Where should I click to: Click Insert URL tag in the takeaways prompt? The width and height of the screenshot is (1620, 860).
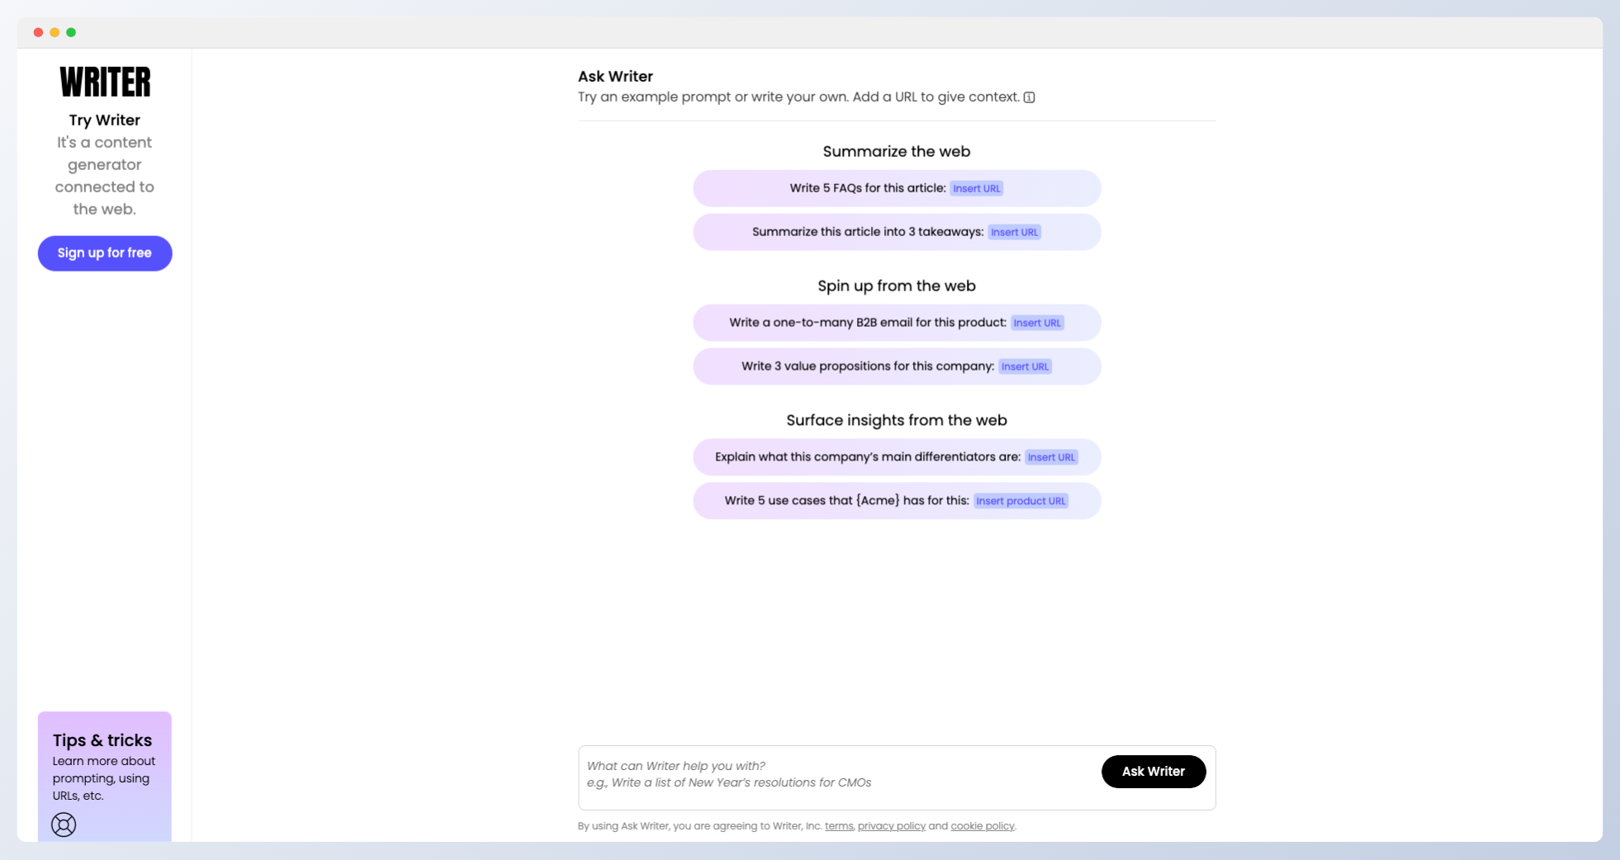1014,232
